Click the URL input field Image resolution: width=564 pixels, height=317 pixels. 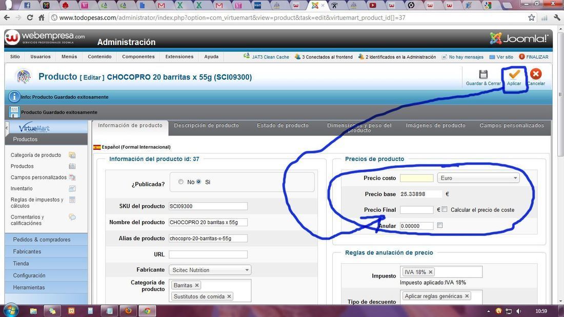coord(208,254)
